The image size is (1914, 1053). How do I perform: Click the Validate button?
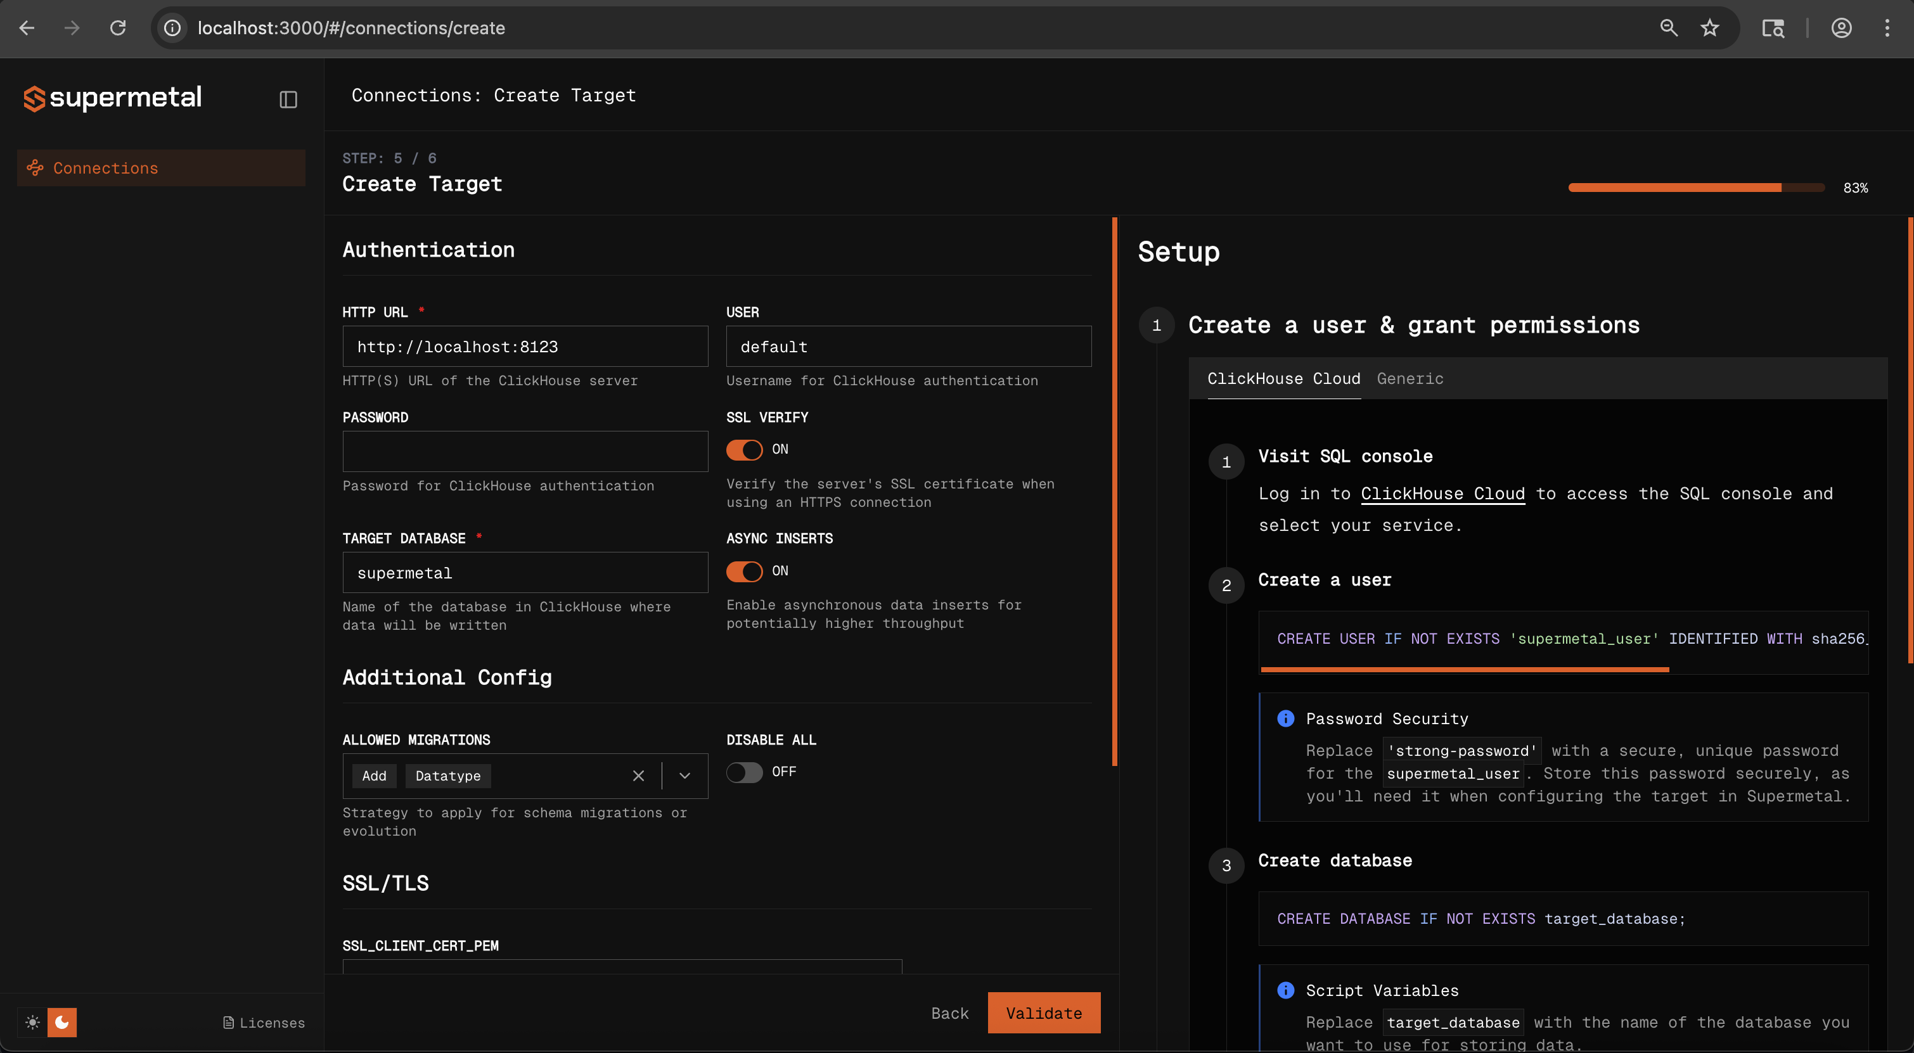[x=1043, y=1012]
